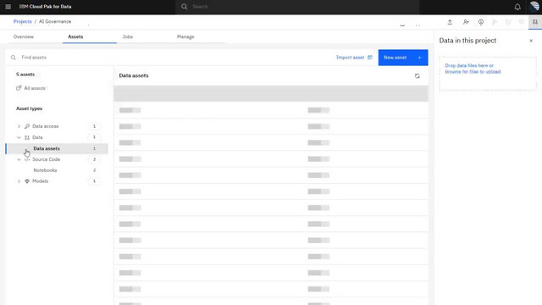Open the user profile avatar
The image size is (542, 305).
pos(534,6)
